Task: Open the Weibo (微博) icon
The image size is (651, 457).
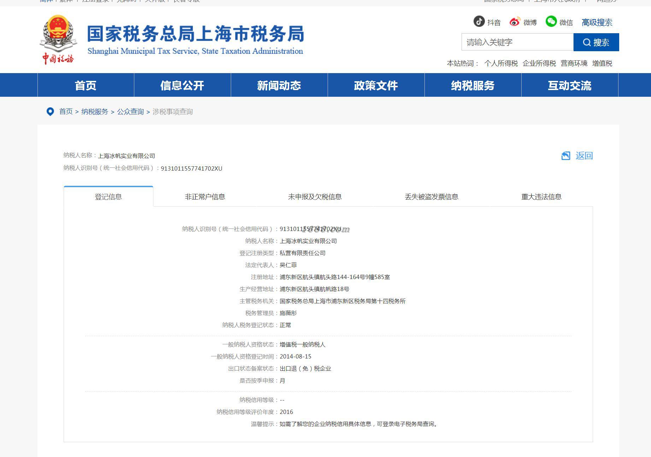Action: coord(515,22)
